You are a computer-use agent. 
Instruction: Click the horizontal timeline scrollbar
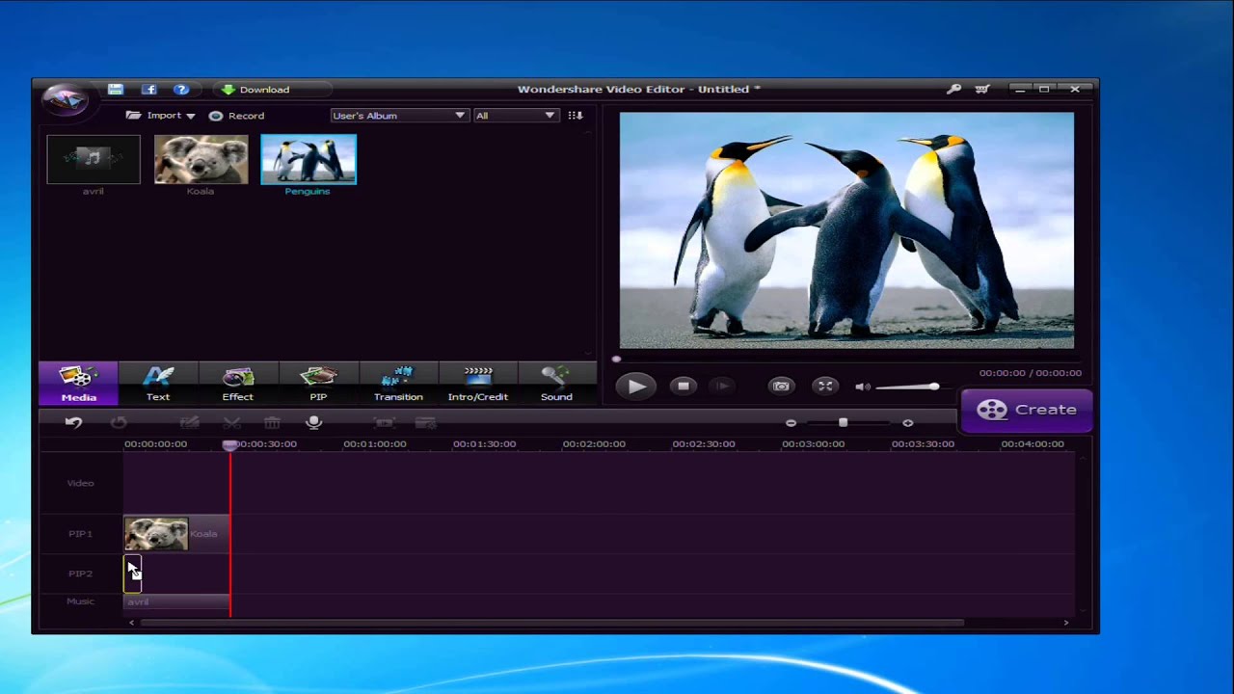tap(552, 623)
